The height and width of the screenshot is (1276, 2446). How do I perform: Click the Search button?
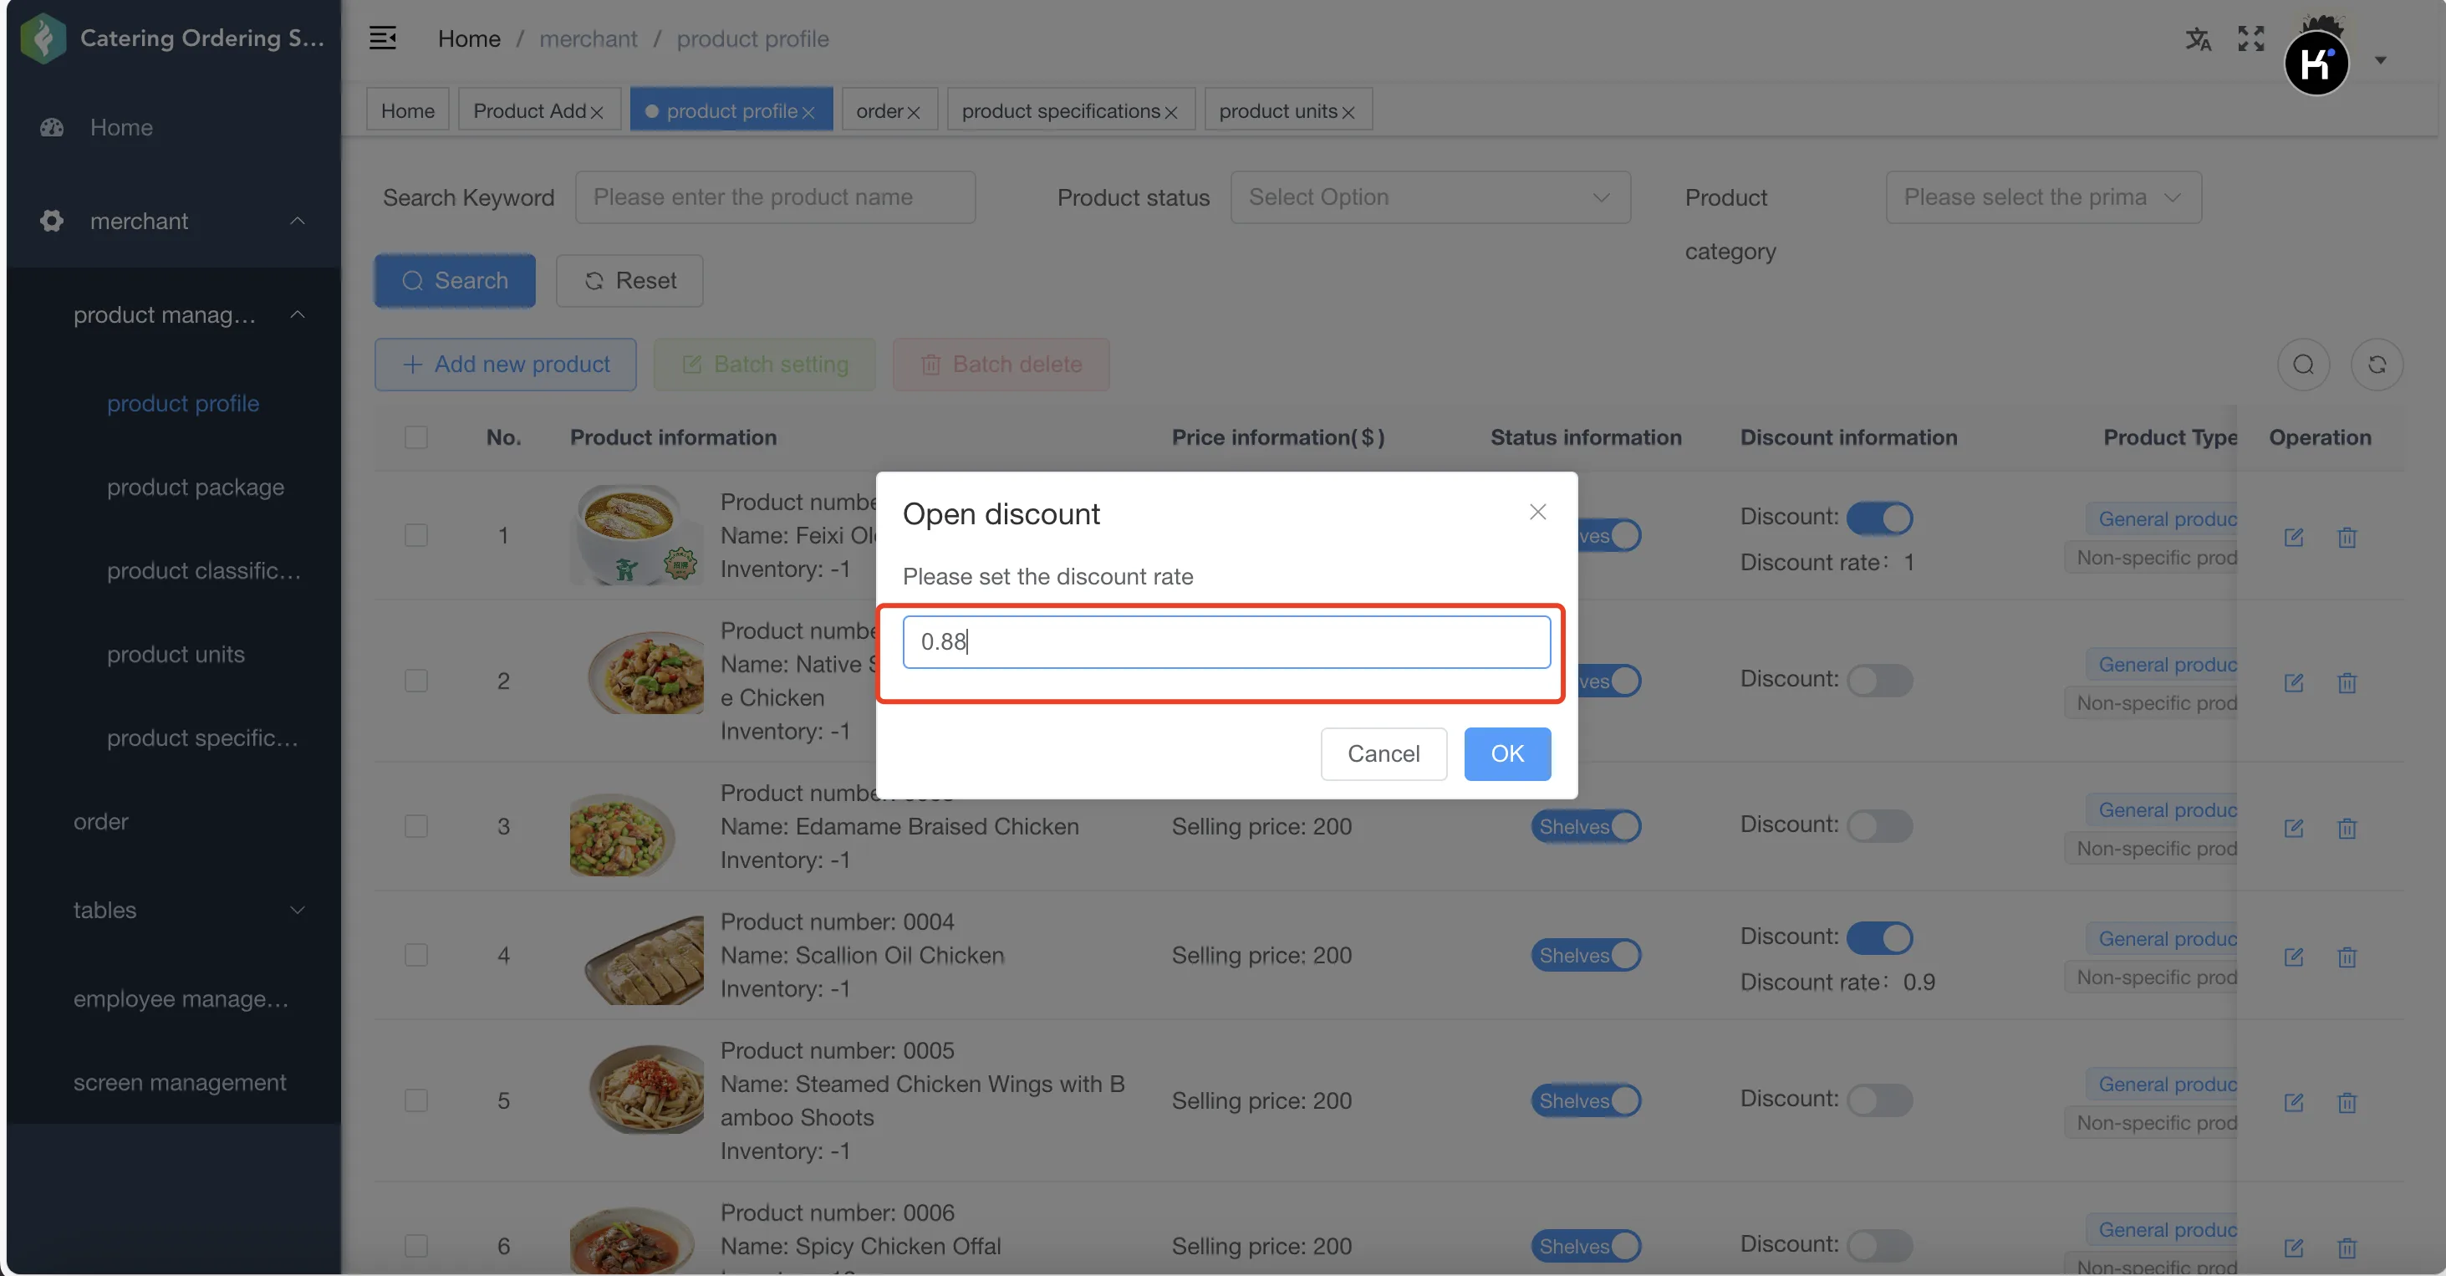pyautogui.click(x=455, y=281)
